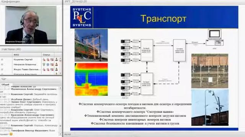This screenshot has width=245, height=137.
Task: Click the slide counter 46/68
Action: pos(67,134)
